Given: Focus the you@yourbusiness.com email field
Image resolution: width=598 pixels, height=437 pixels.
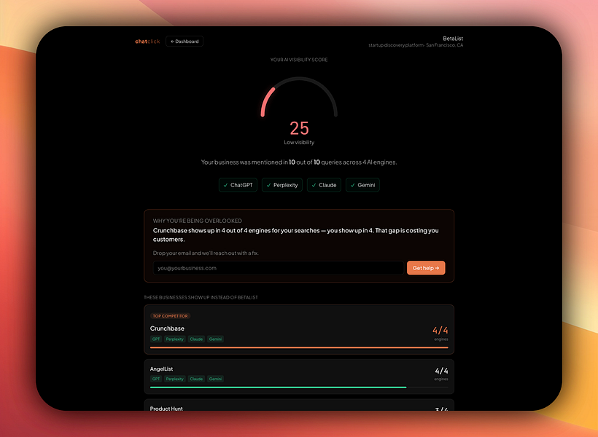Looking at the screenshot, I should pyautogui.click(x=279, y=268).
